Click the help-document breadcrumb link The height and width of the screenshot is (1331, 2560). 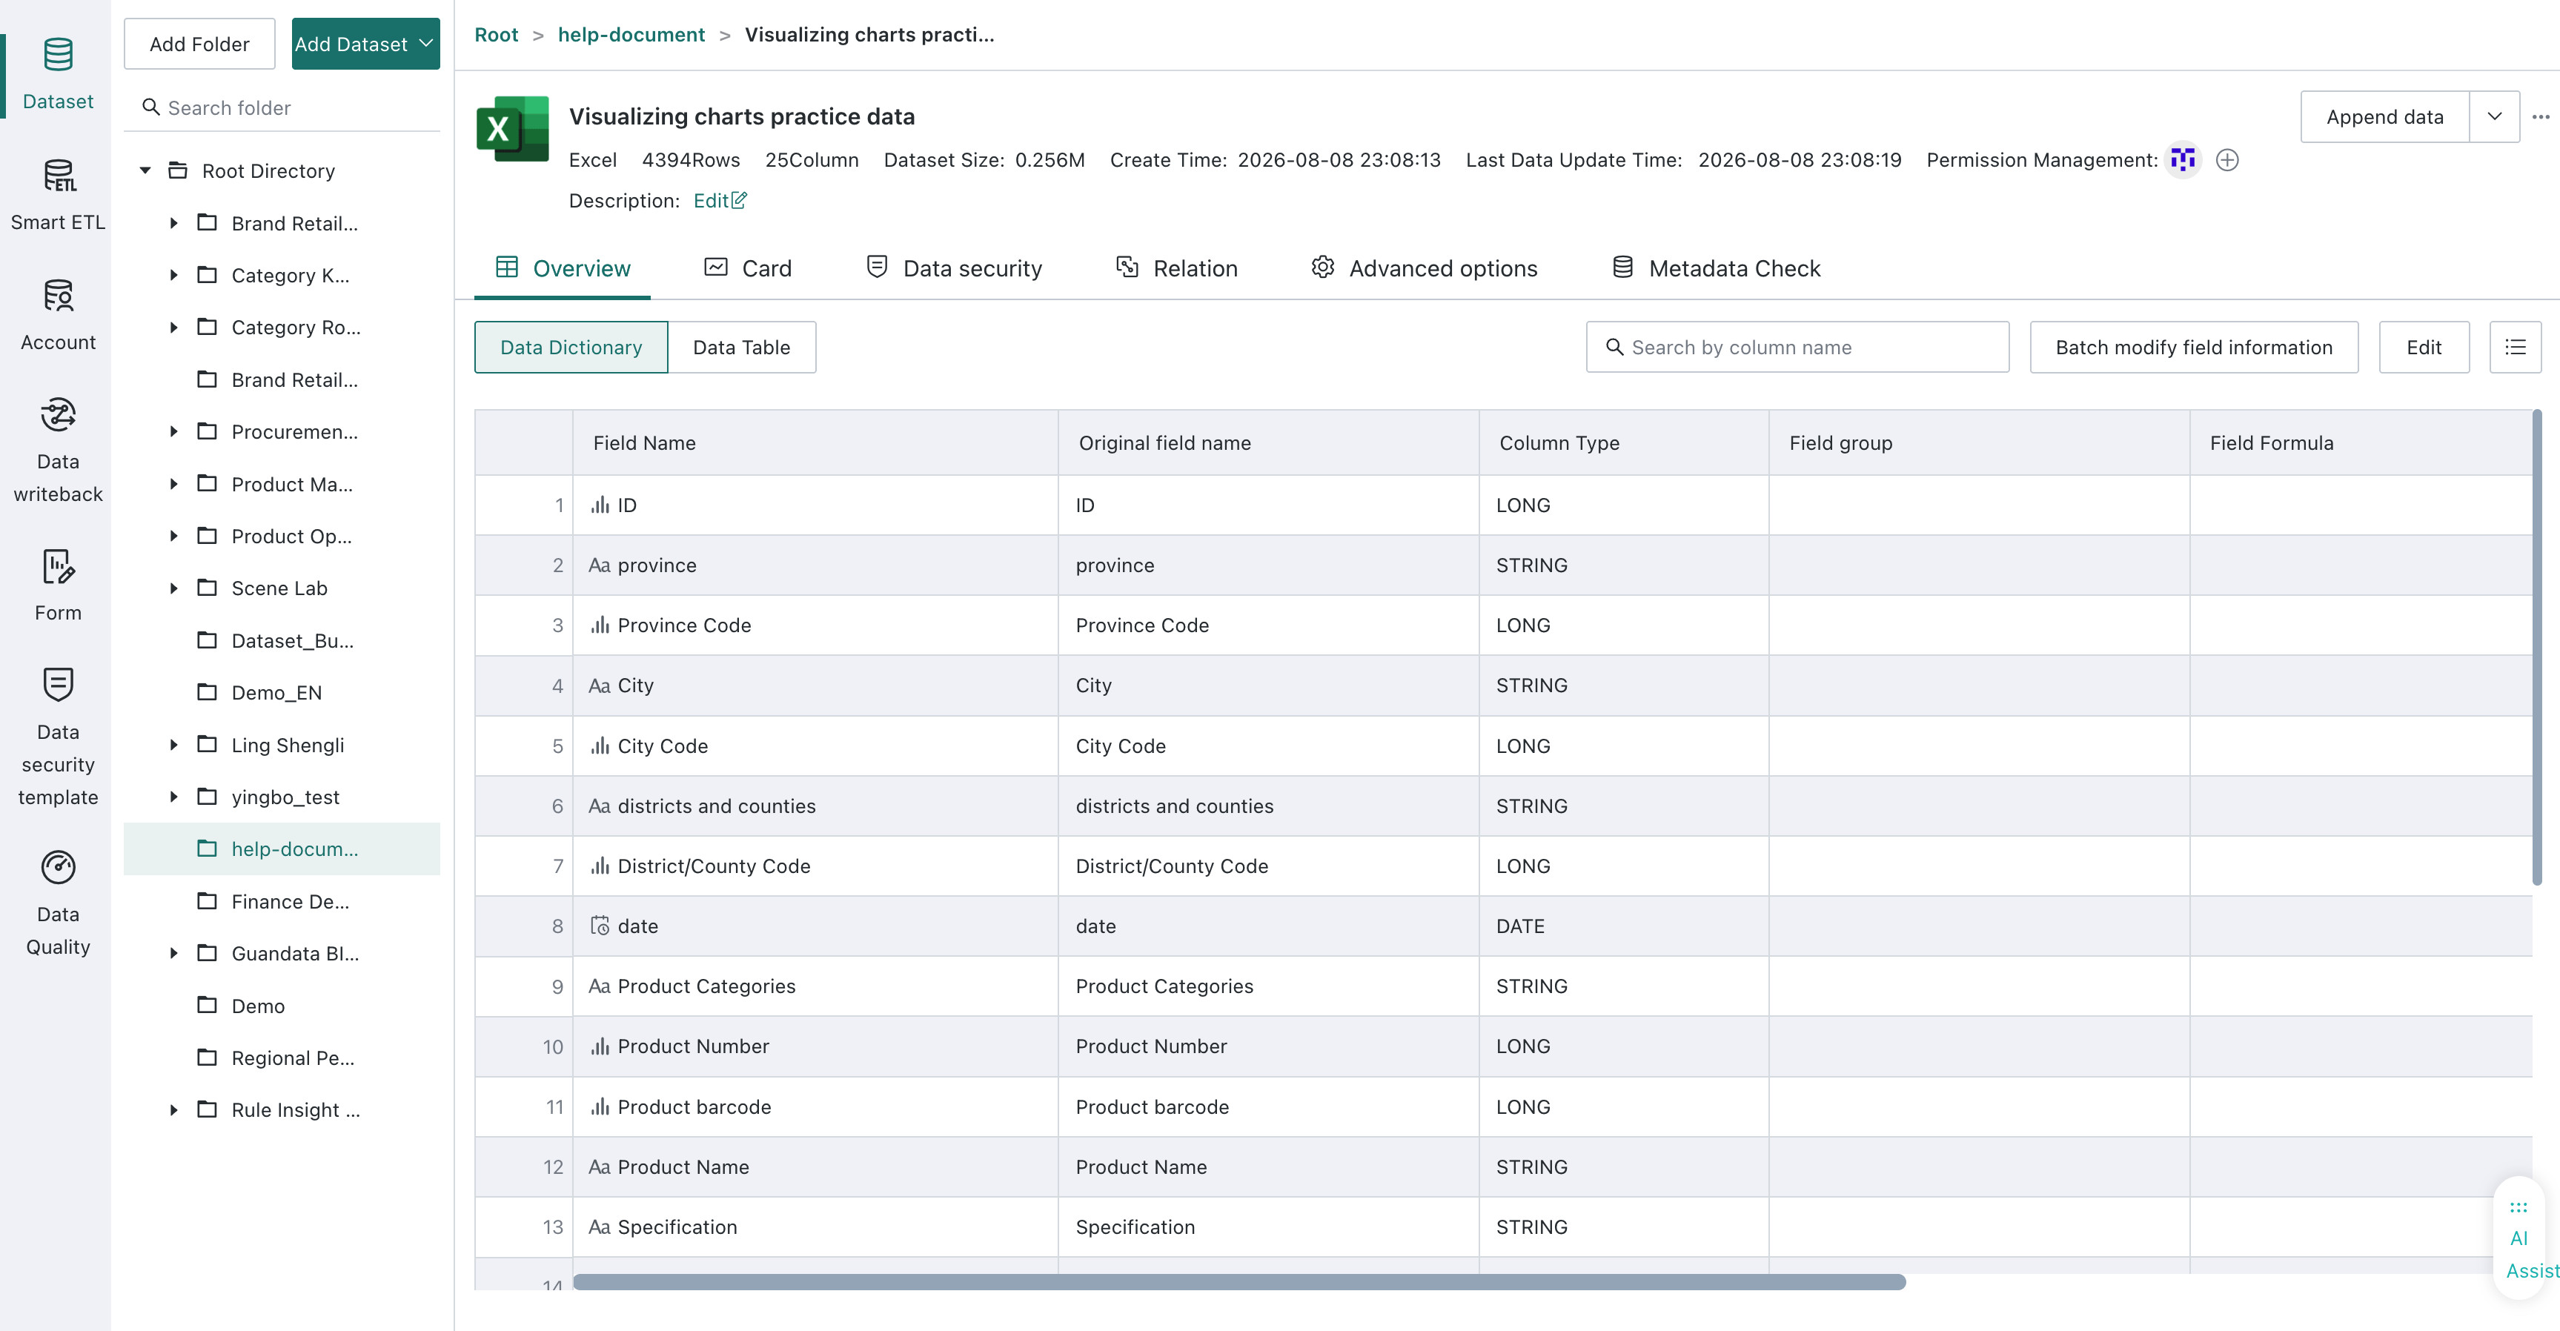pos(631,35)
